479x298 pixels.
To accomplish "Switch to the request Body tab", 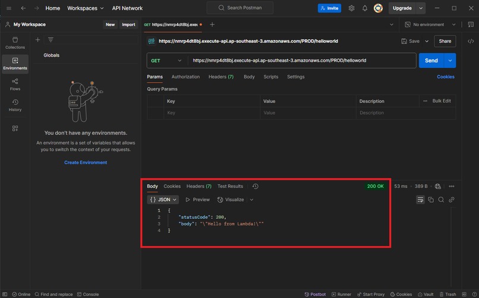I will coord(249,77).
